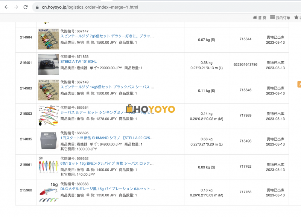Screen dimensions: 301x217
Task: Click the orange side tab at right edge
Action: coord(299,84)
